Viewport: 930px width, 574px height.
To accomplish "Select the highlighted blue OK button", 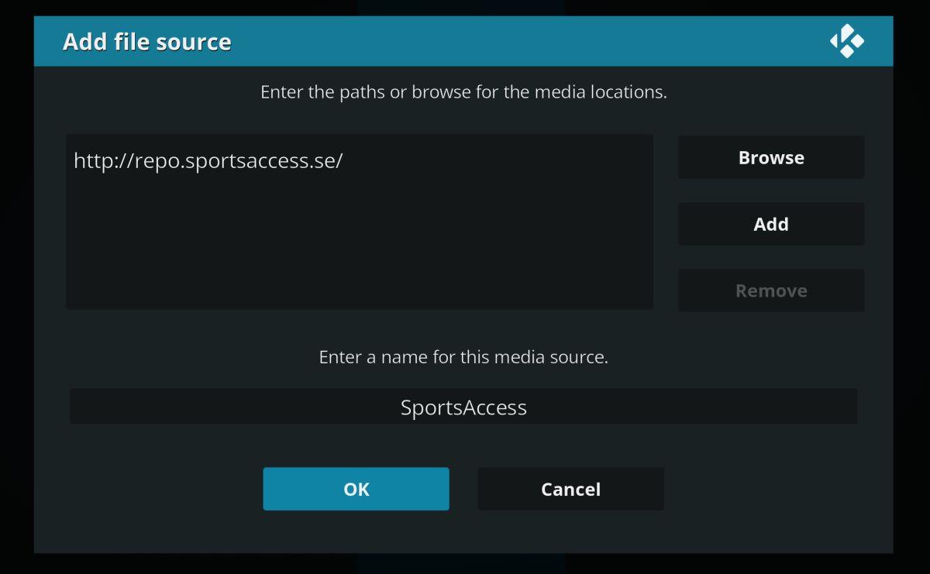I will [x=356, y=489].
